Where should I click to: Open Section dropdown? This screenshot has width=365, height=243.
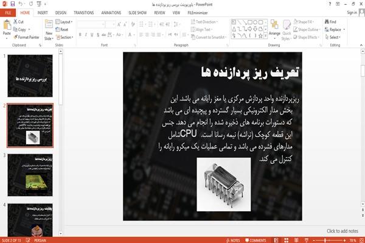(x=64, y=37)
